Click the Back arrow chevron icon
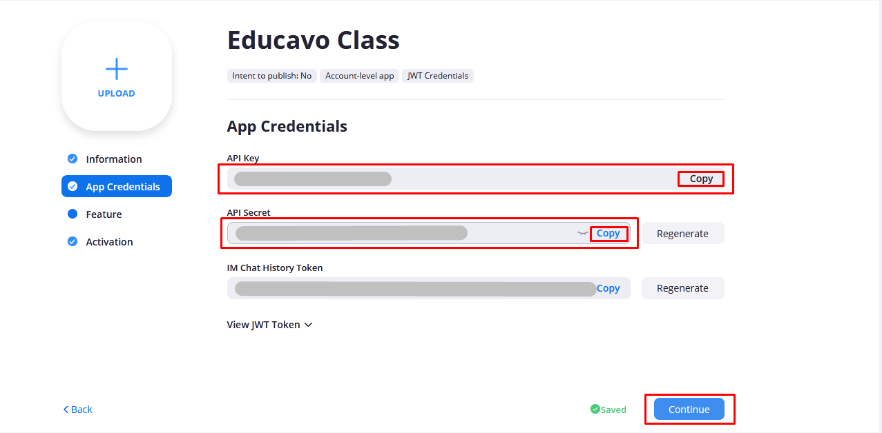This screenshot has height=433, width=882. [x=66, y=410]
